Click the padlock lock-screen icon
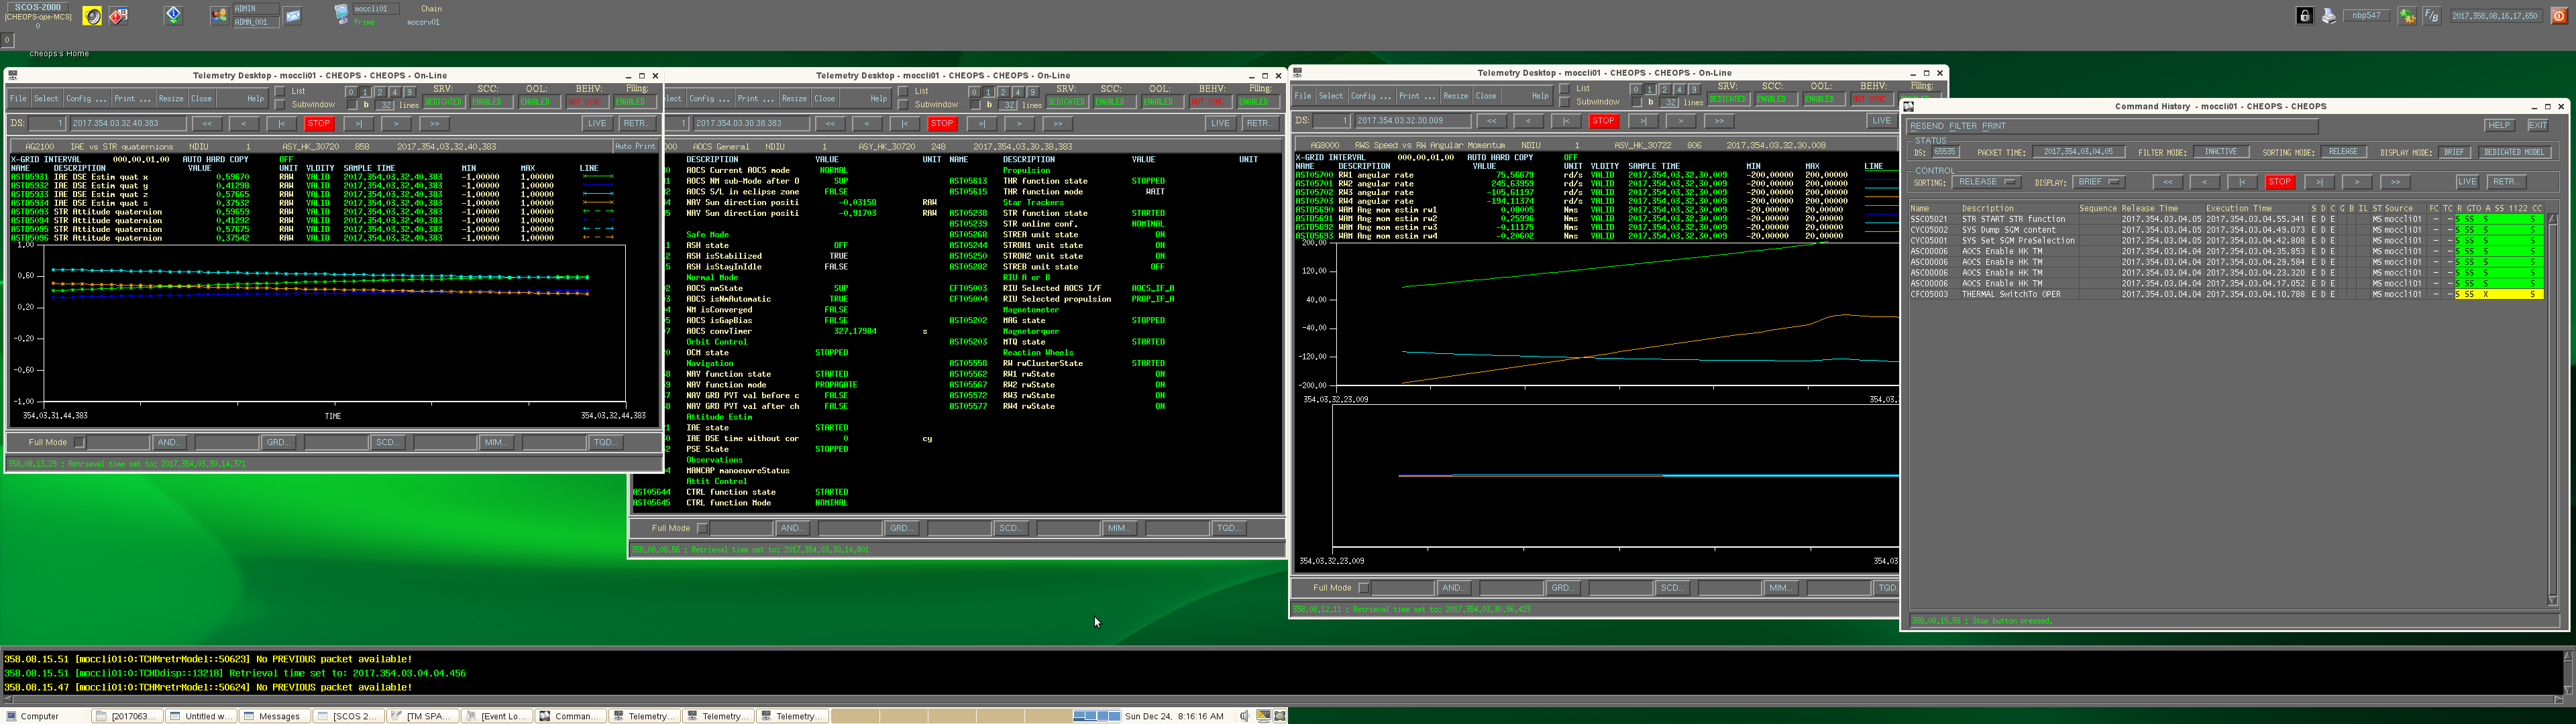 (x=2304, y=16)
